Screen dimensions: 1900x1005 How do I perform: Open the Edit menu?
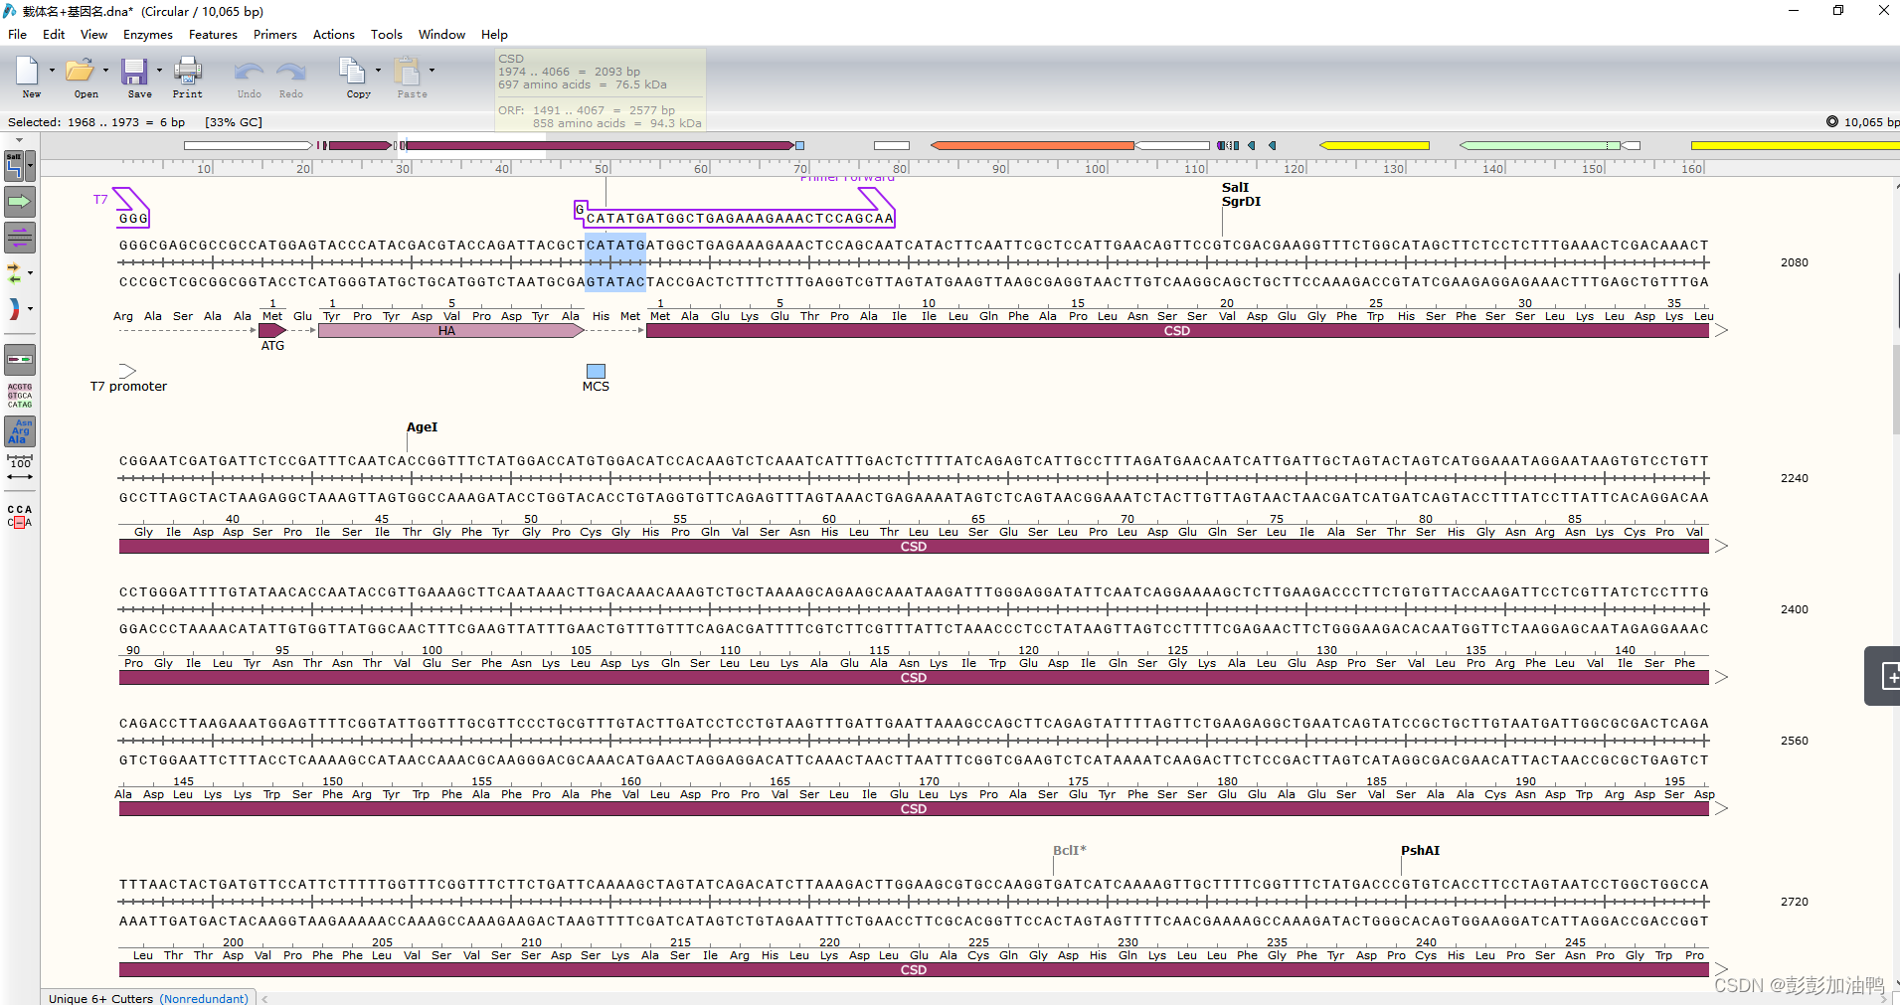coord(54,34)
